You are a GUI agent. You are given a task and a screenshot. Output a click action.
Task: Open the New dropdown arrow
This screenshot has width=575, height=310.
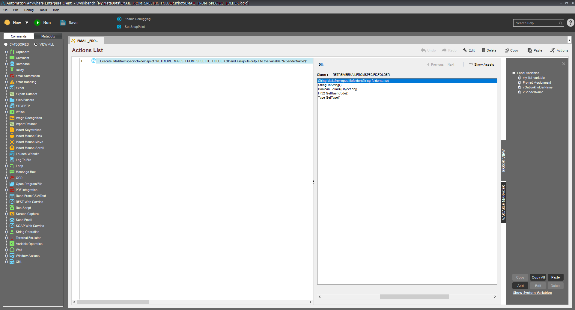[27, 23]
